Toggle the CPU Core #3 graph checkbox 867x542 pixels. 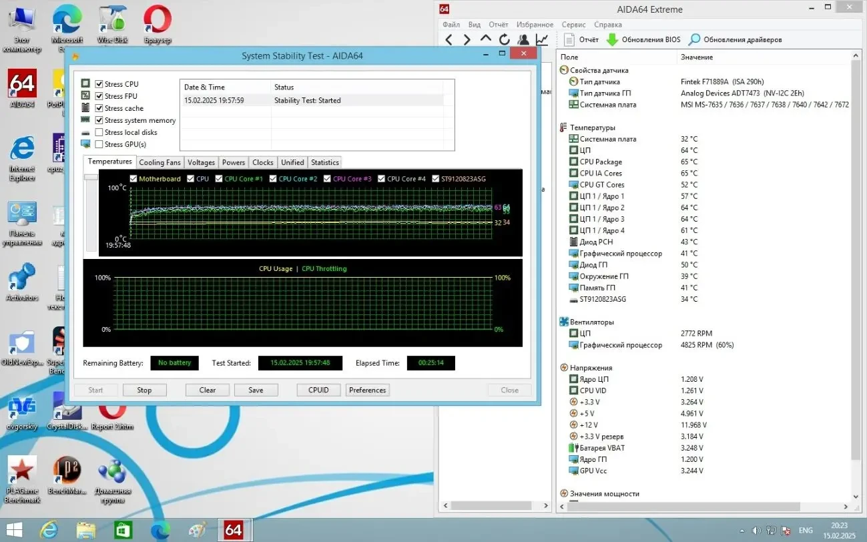327,179
